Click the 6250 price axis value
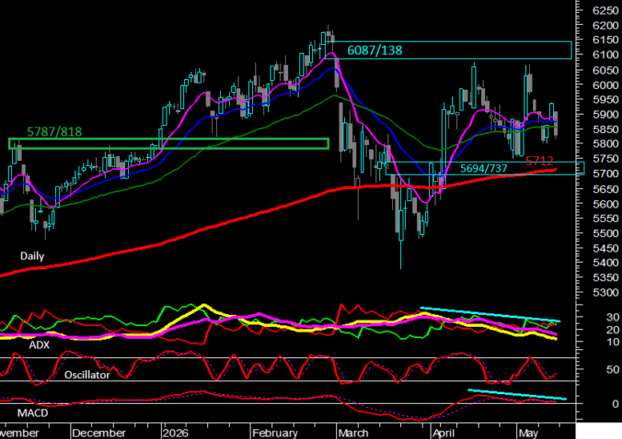 (605, 10)
